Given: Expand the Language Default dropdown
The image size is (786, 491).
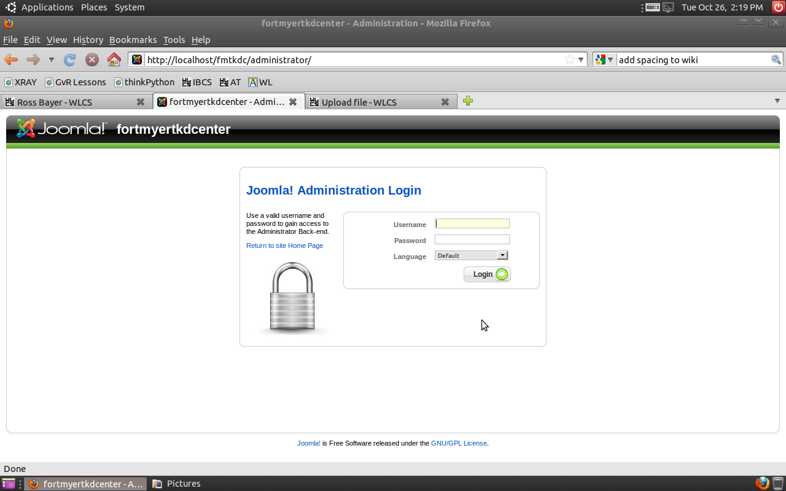Looking at the screenshot, I should pos(472,255).
